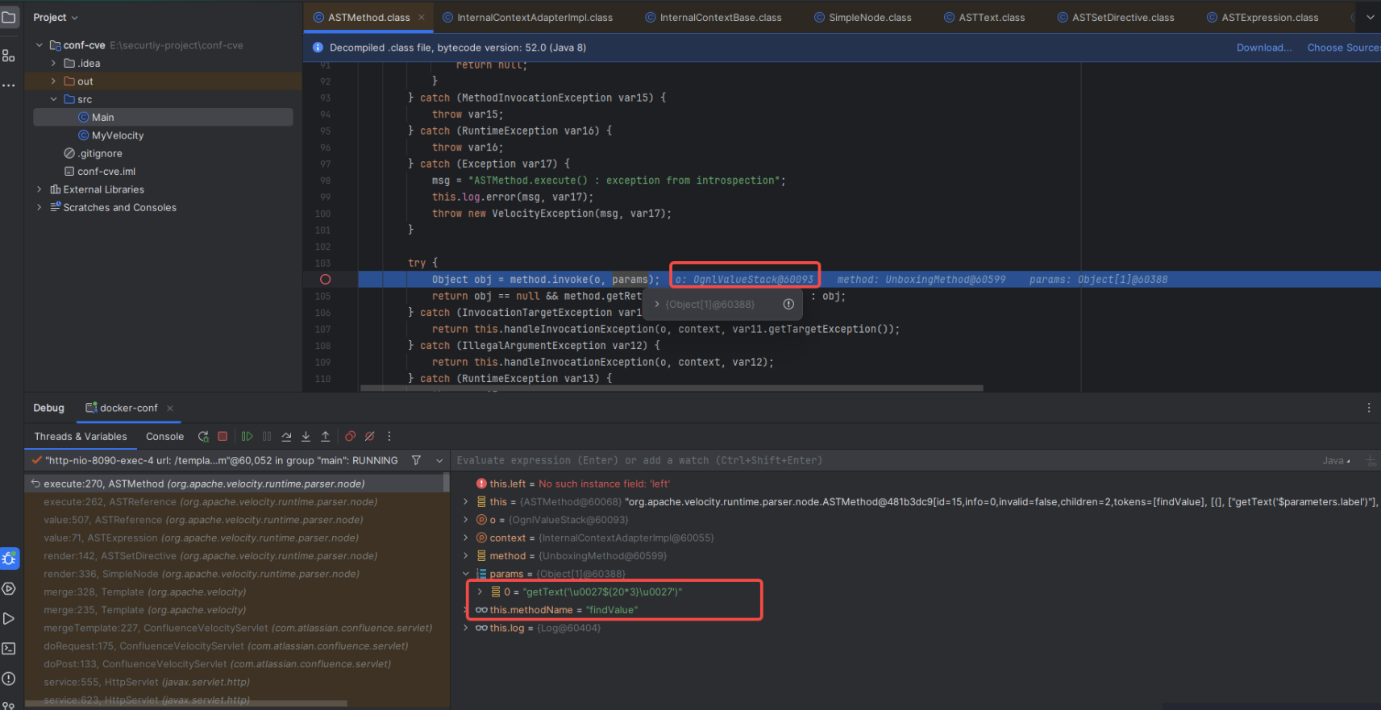
Task: Switch to ASTText.class tab
Action: coord(984,17)
